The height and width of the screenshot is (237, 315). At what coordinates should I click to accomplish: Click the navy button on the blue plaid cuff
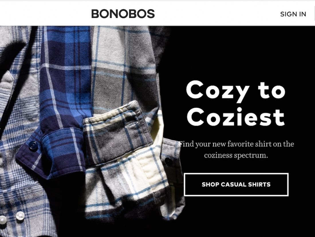(x=33, y=146)
